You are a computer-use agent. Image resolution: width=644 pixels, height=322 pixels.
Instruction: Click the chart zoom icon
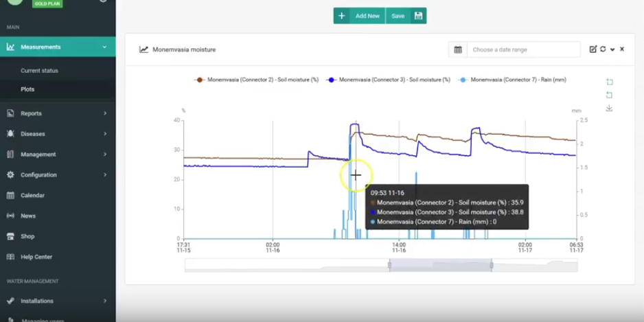pyautogui.click(x=609, y=82)
